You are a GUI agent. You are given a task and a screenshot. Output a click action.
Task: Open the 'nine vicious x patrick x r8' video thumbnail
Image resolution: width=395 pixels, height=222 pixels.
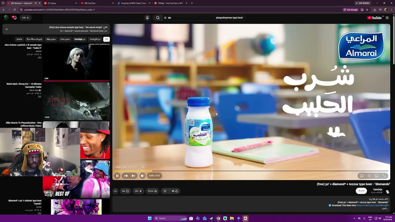tap(76, 62)
